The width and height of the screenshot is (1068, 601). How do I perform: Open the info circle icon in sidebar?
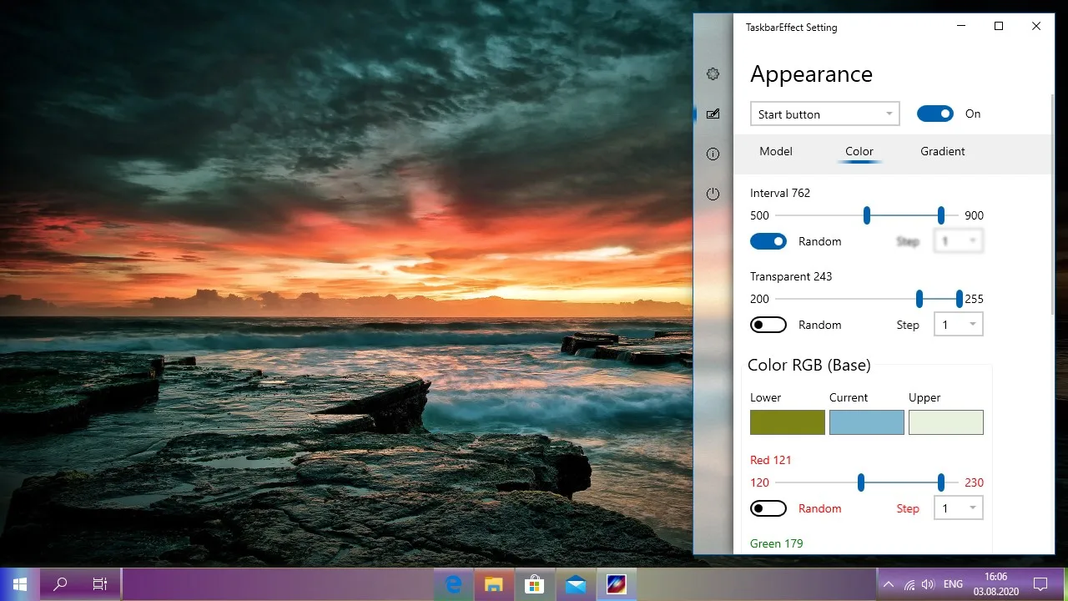click(x=713, y=154)
